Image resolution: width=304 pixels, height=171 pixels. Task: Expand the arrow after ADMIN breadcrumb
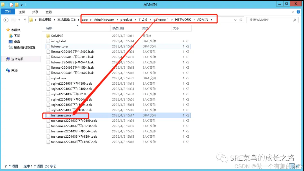click(x=211, y=20)
